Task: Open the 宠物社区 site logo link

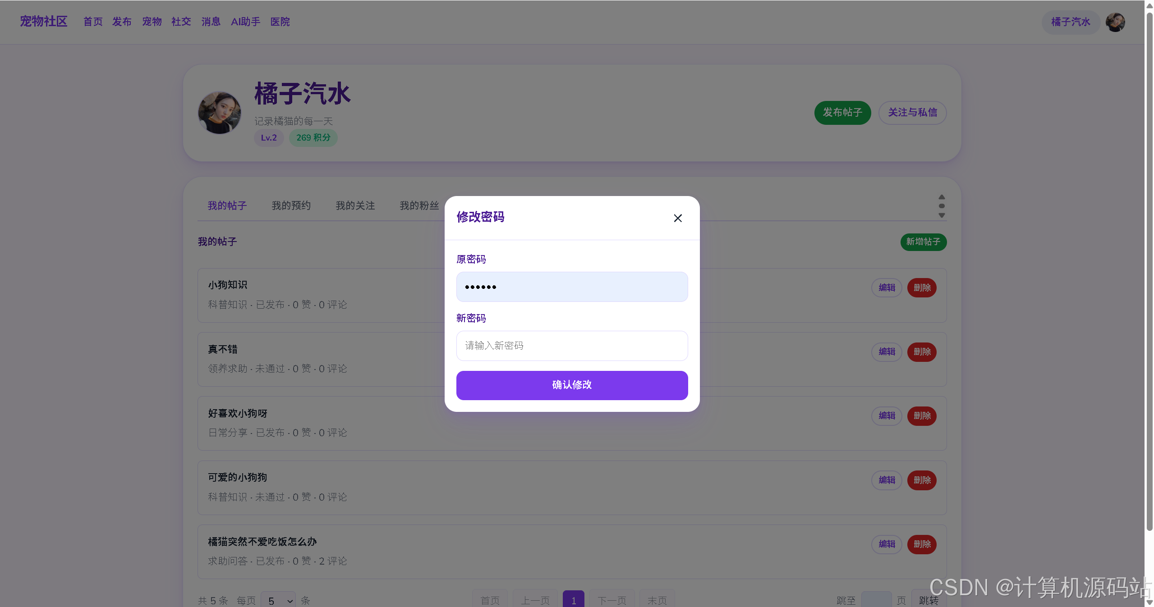Action: (43, 22)
